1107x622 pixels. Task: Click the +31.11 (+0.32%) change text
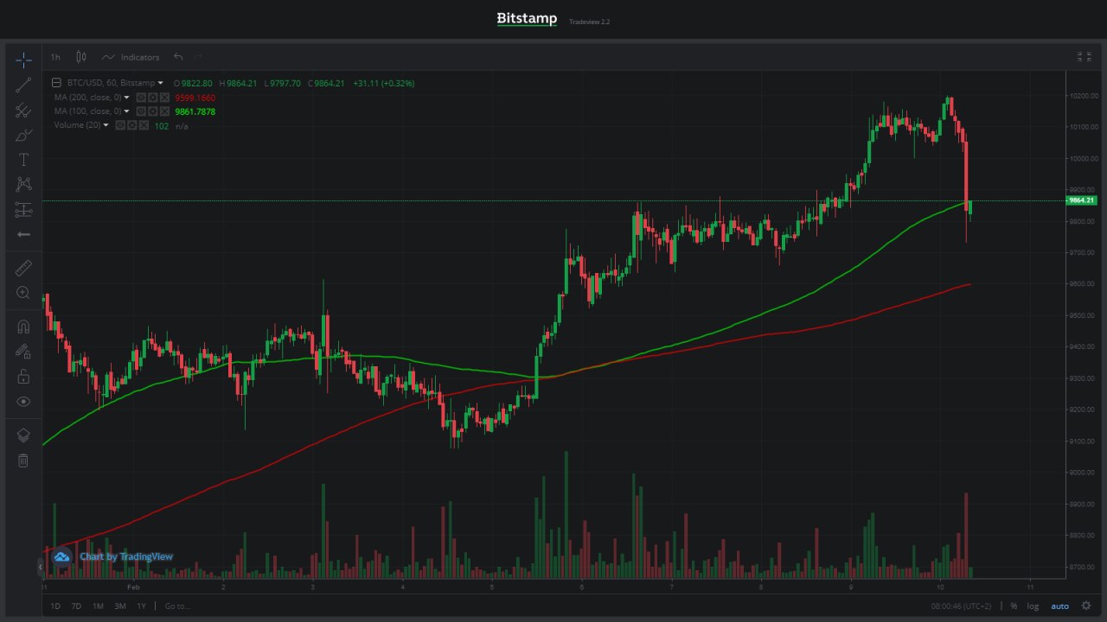pyautogui.click(x=383, y=83)
